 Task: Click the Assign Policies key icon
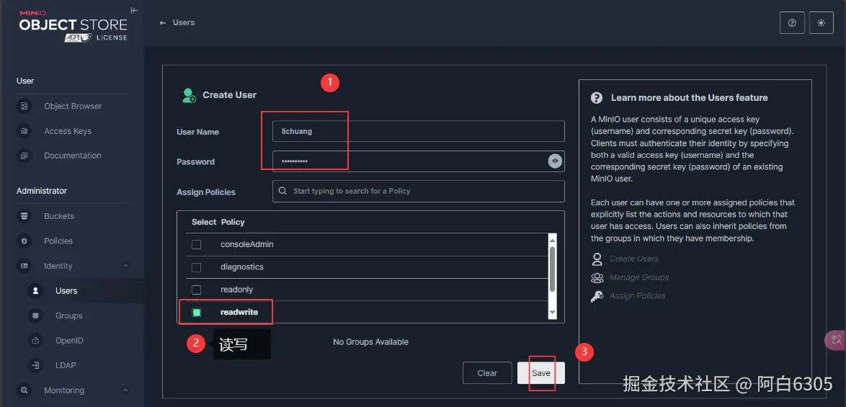coord(597,296)
